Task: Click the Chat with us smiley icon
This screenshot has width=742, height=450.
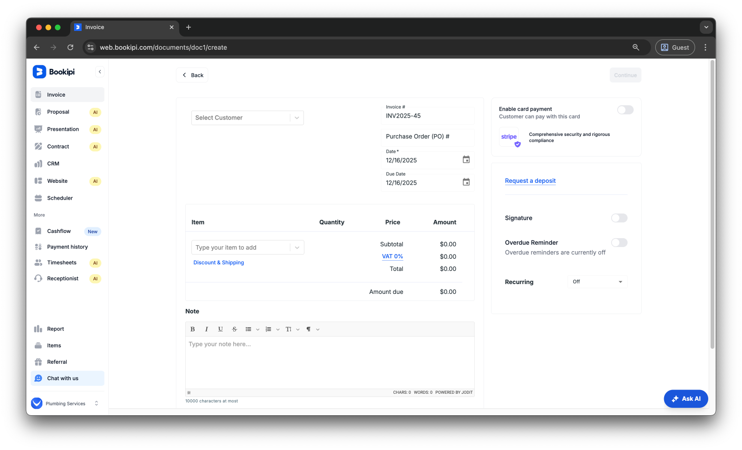Action: tap(38, 378)
